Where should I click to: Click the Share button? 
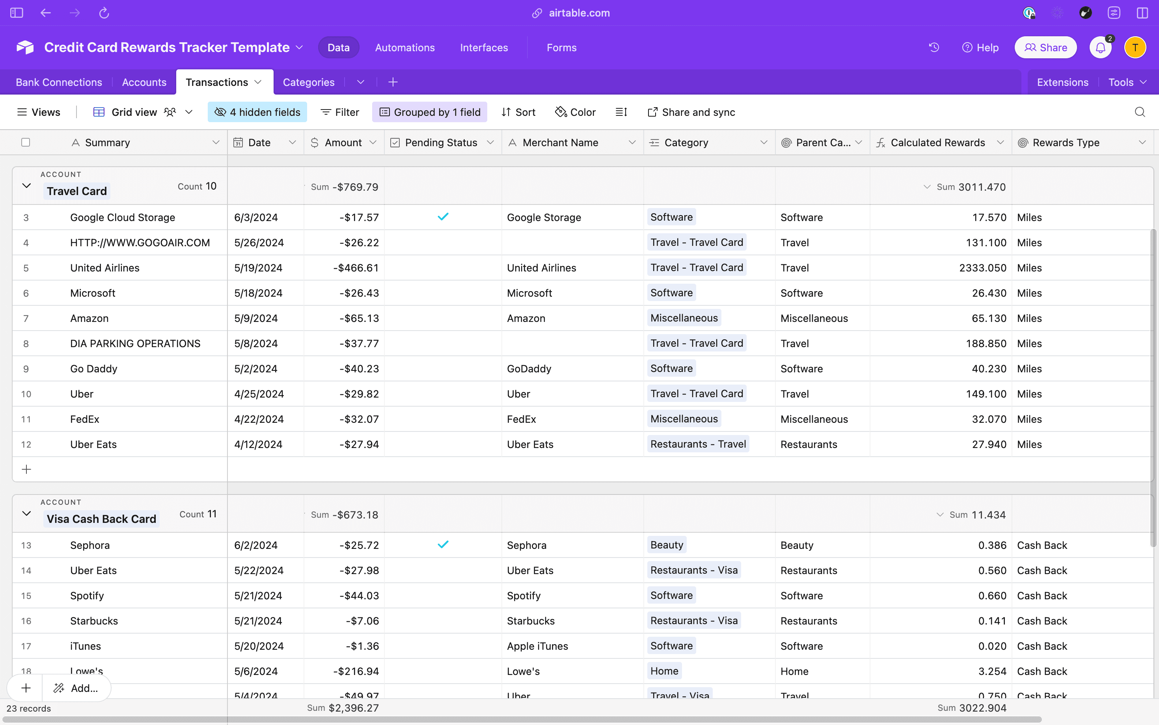coord(1045,47)
